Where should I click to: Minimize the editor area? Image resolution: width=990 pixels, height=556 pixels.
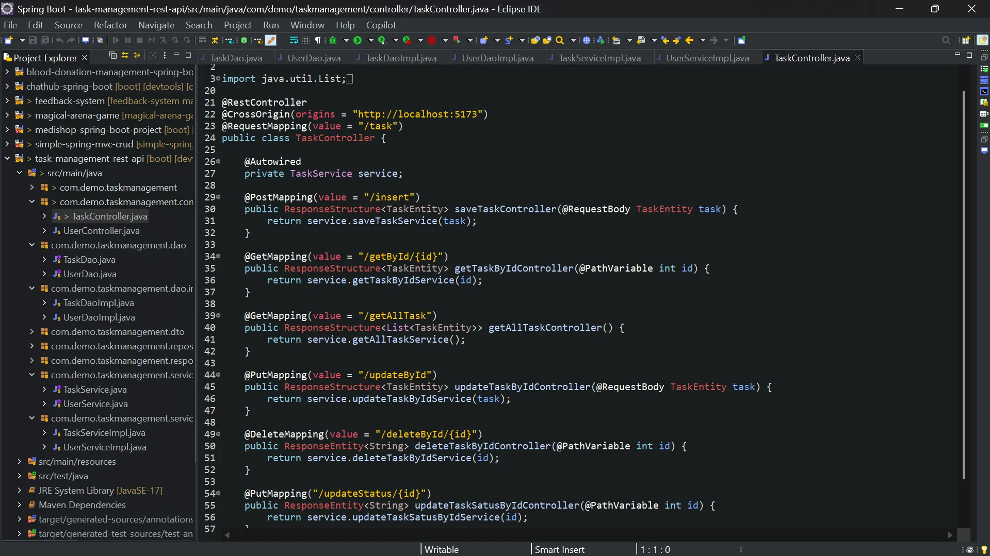957,55
